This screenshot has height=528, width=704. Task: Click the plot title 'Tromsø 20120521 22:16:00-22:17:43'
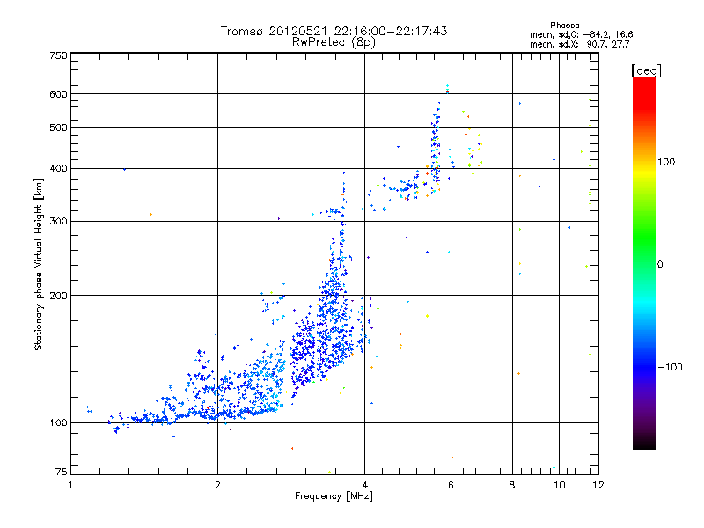tap(334, 31)
